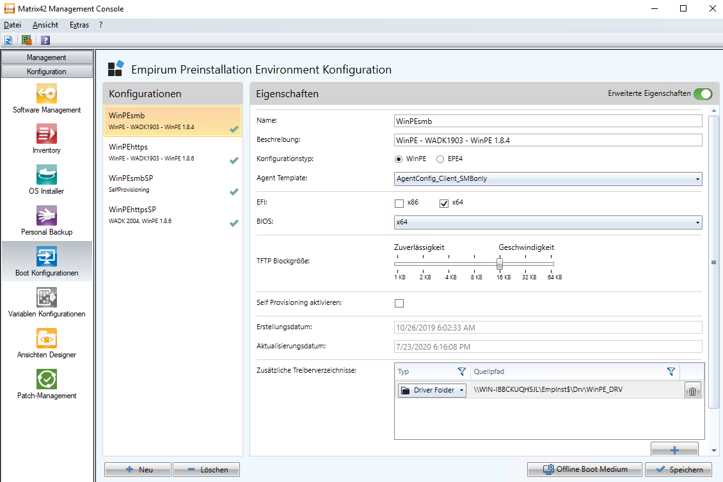Click the Name input field
Viewport: 723px width, 482px height.
pyautogui.click(x=548, y=121)
